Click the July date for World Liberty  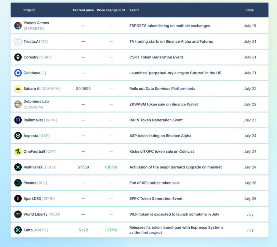click(250, 214)
